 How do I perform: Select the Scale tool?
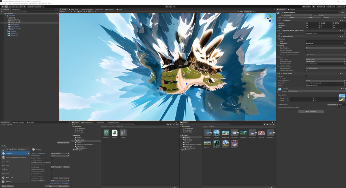tap(13, 7)
